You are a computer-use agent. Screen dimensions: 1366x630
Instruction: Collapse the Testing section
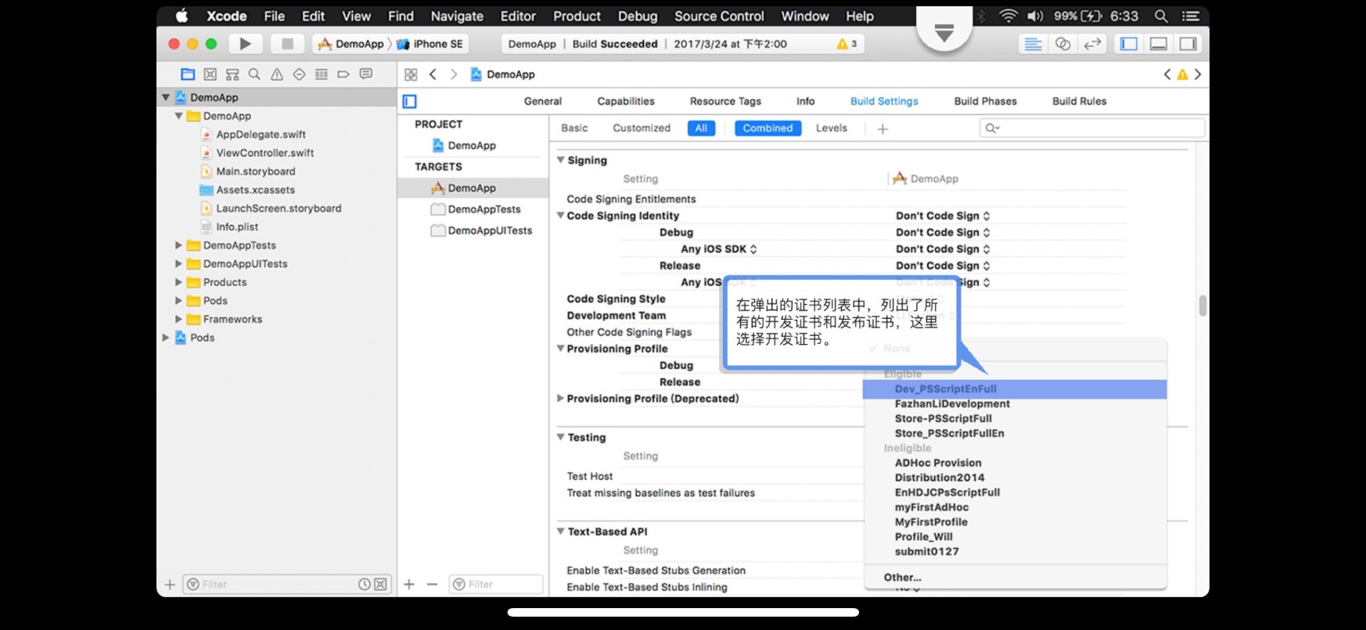tap(560, 437)
